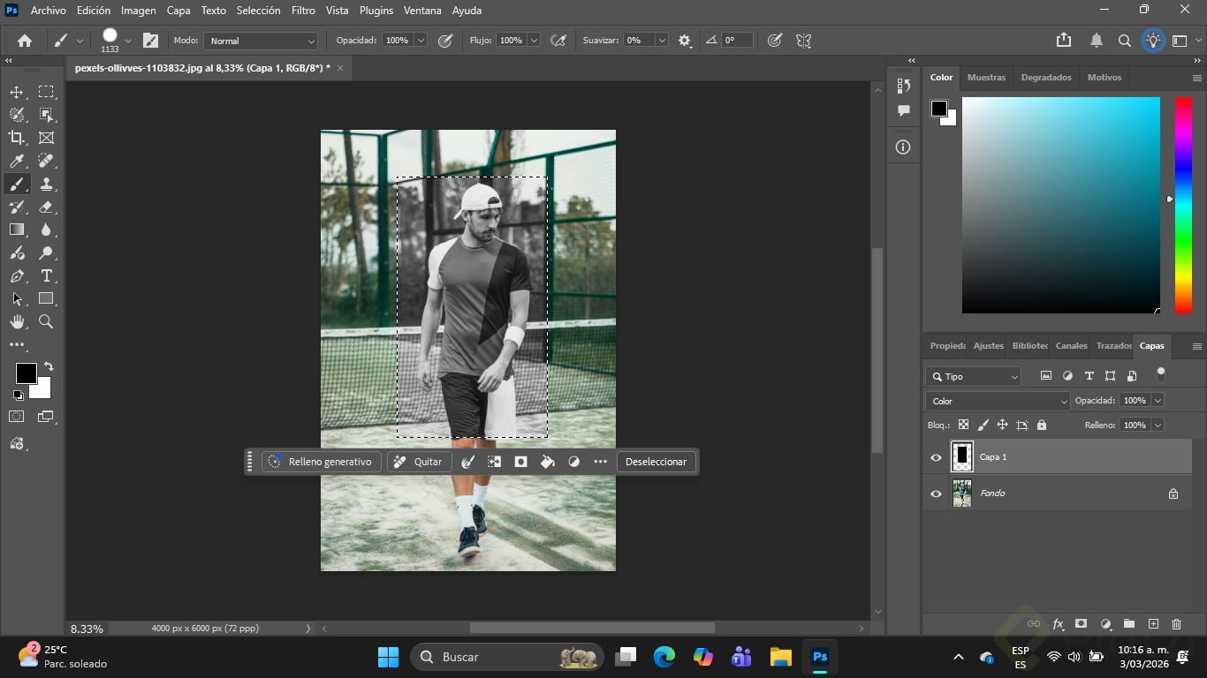The height and width of the screenshot is (678, 1207).
Task: Select the Clone Stamp tool
Action: (46, 184)
